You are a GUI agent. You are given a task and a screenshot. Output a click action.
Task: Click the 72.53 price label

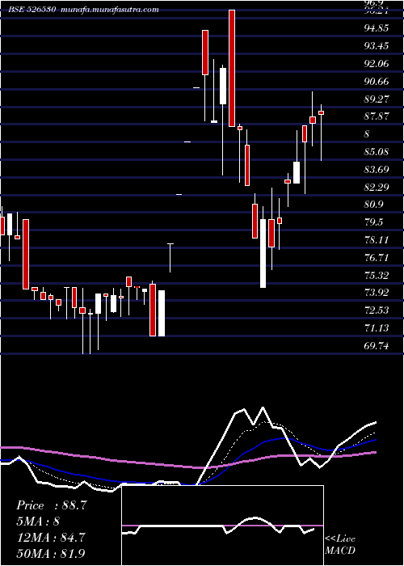pos(377,310)
